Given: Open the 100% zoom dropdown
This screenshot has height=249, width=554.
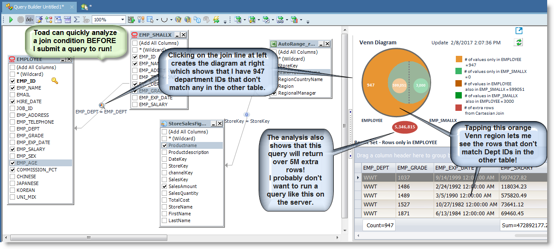Looking at the screenshot, I should point(123,20).
